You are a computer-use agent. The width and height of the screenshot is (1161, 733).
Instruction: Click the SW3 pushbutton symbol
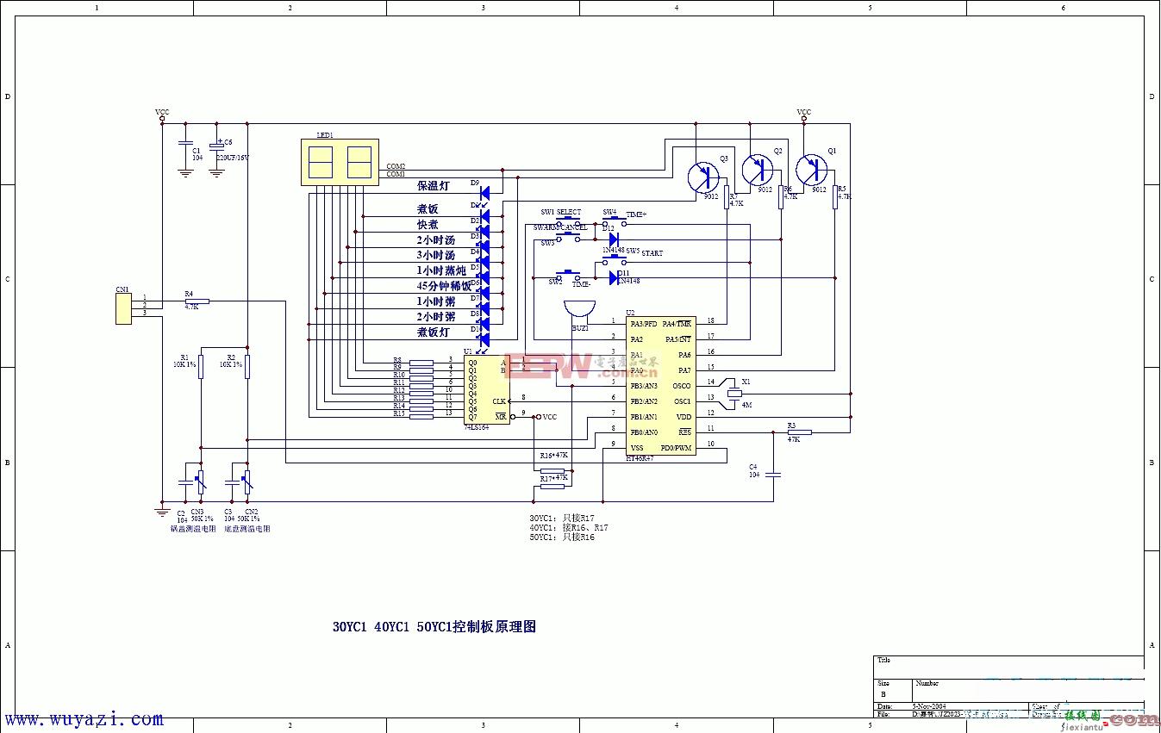pyautogui.click(x=568, y=238)
